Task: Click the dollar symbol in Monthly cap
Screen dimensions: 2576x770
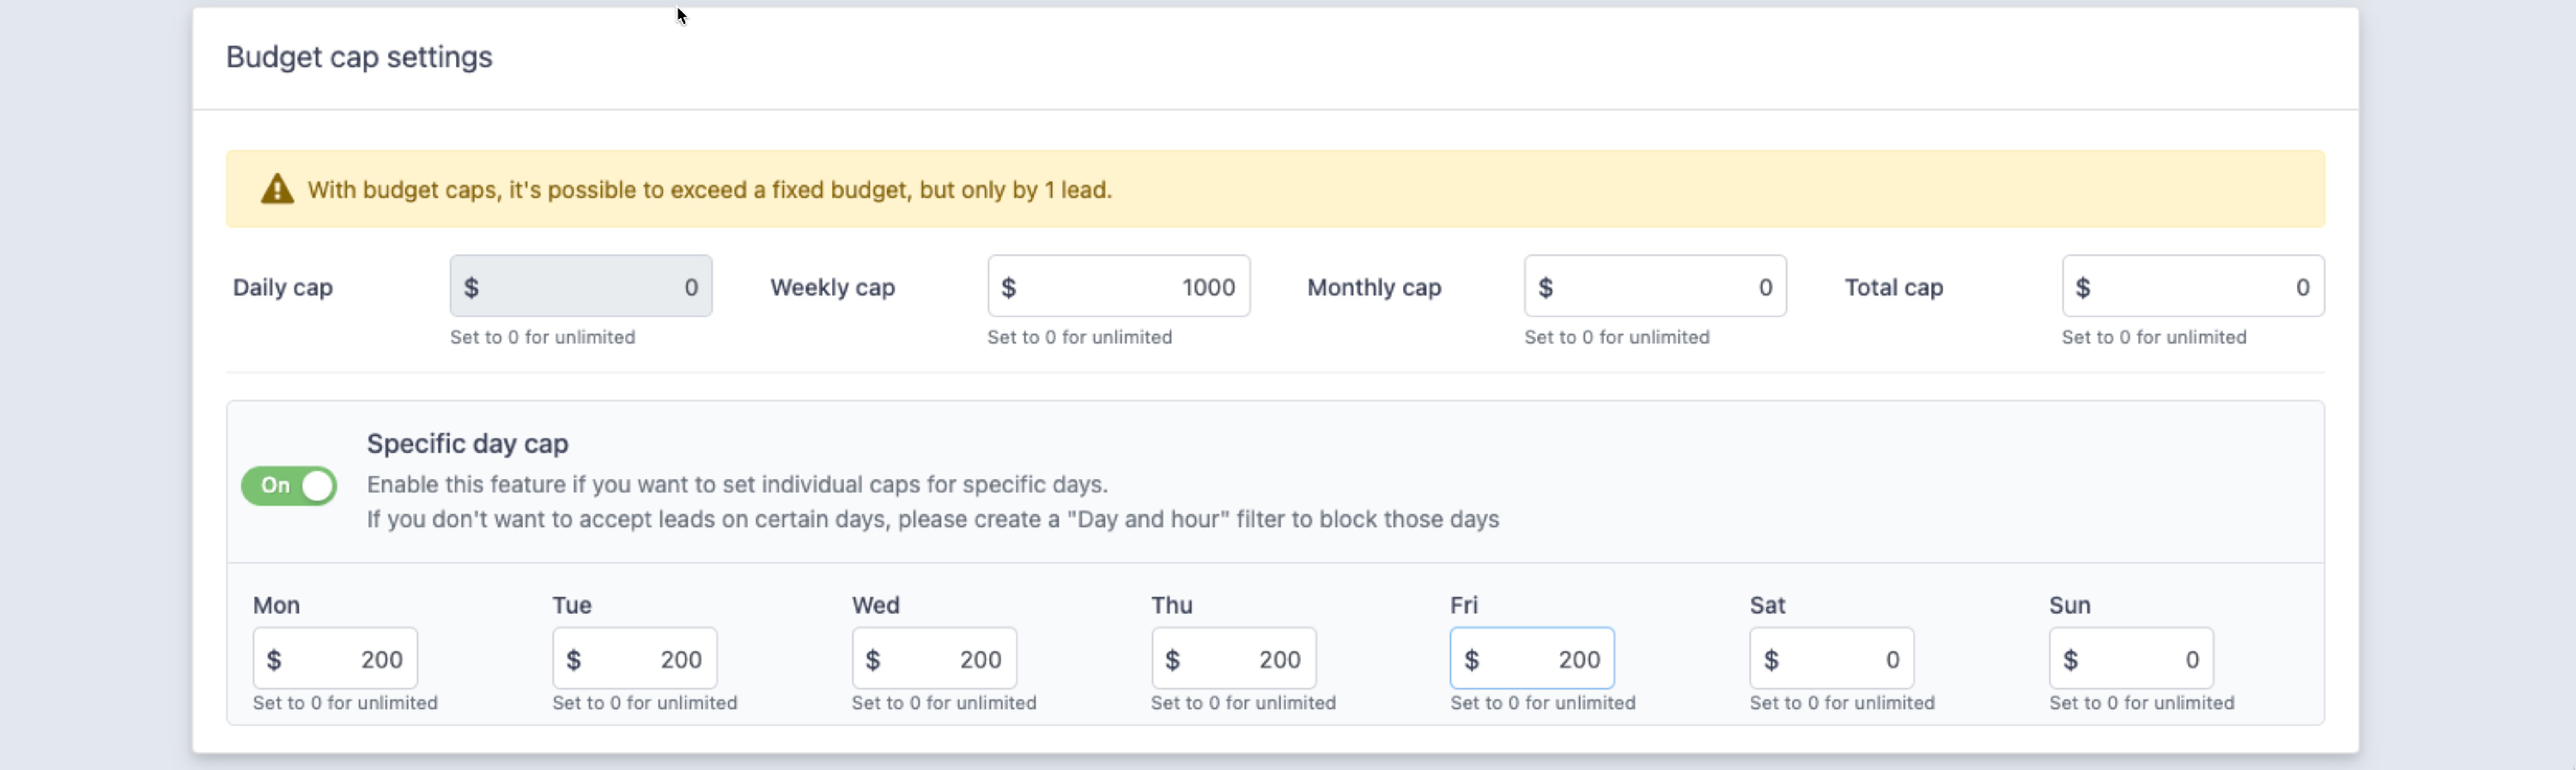Action: [1545, 288]
